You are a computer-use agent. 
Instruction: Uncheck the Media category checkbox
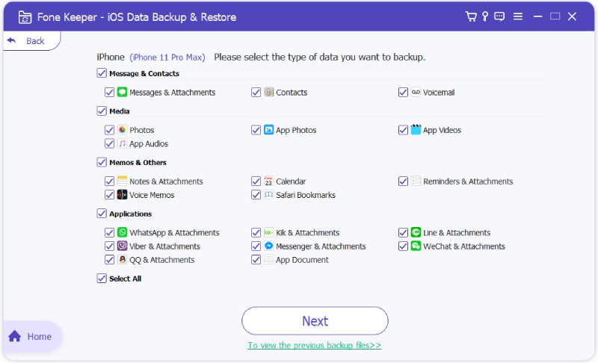pos(102,111)
